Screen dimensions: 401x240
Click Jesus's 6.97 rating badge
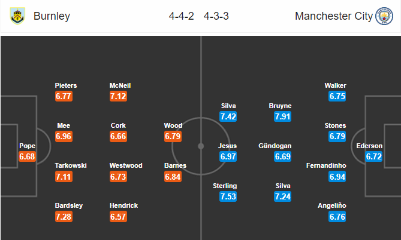point(228,156)
